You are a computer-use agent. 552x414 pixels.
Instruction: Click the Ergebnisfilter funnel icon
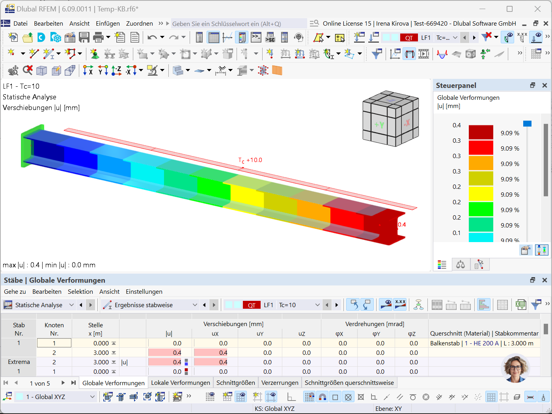pos(376,53)
